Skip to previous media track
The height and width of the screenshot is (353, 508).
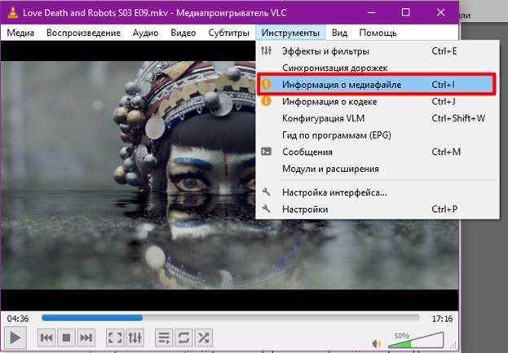(46, 338)
